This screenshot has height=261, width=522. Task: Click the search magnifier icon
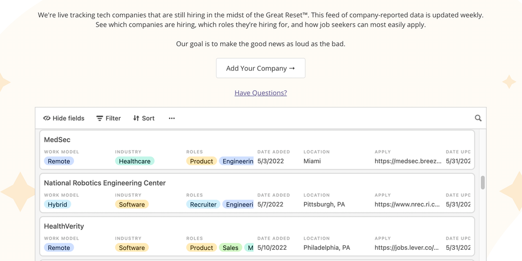(x=478, y=118)
